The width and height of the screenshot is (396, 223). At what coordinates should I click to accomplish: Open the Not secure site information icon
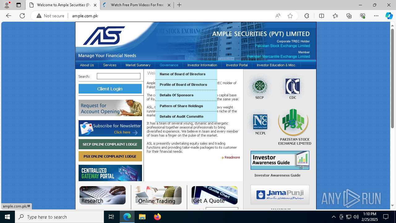(x=39, y=16)
